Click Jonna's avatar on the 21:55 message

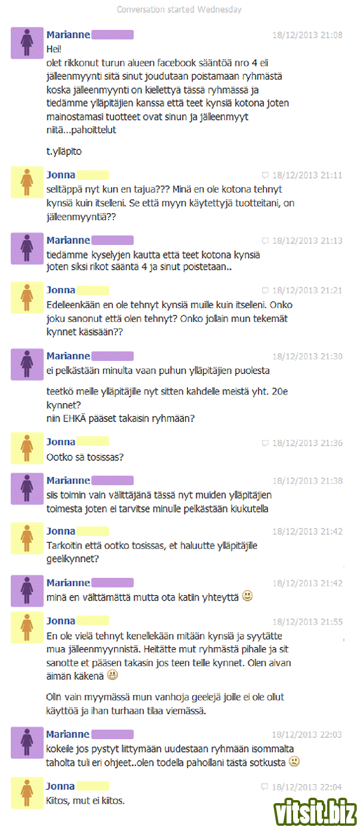point(27,630)
